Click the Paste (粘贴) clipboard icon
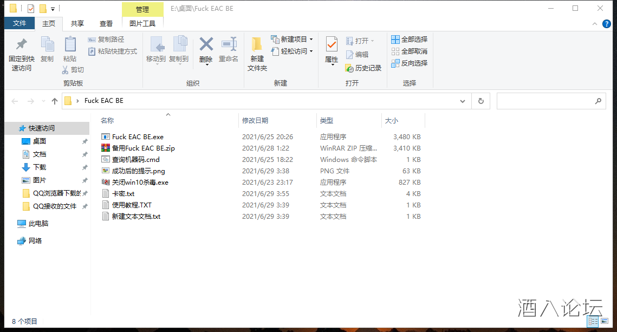The width and height of the screenshot is (617, 332). point(70,44)
